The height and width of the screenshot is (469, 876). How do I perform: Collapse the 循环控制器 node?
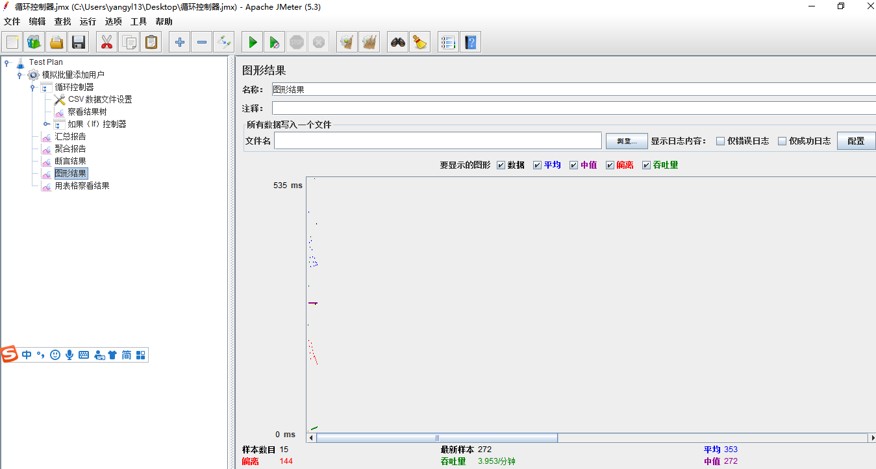32,86
